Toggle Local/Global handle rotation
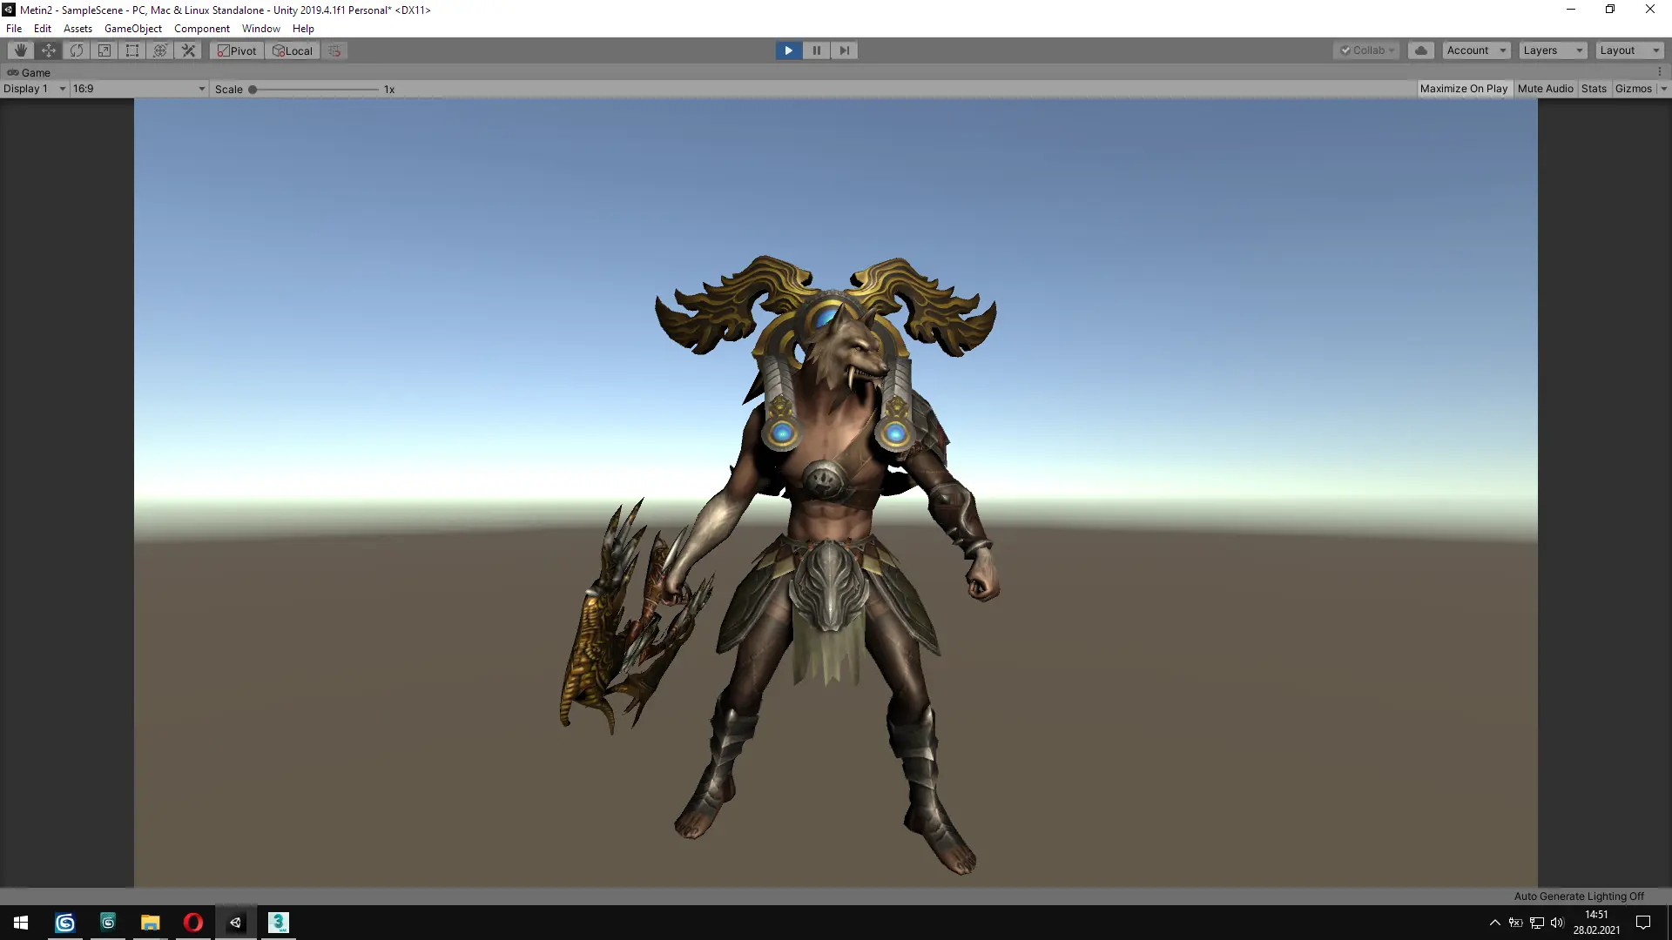This screenshot has width=1672, height=940. (x=293, y=50)
